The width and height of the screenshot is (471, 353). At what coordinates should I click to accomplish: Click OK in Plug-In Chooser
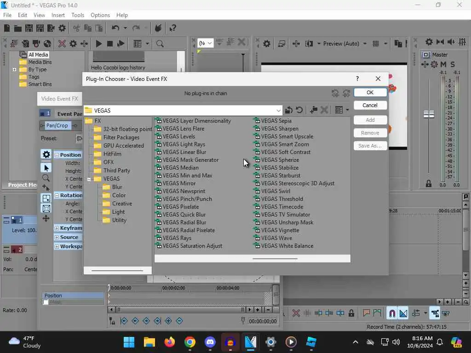pyautogui.click(x=370, y=92)
